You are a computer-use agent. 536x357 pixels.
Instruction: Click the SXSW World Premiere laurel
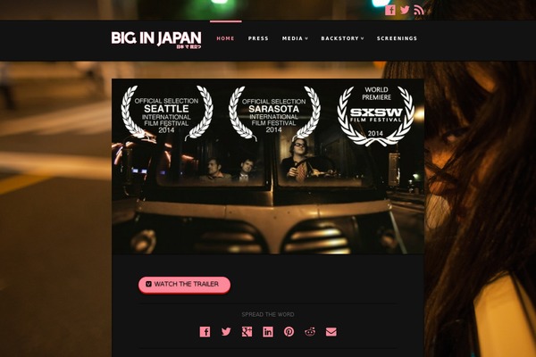376,115
